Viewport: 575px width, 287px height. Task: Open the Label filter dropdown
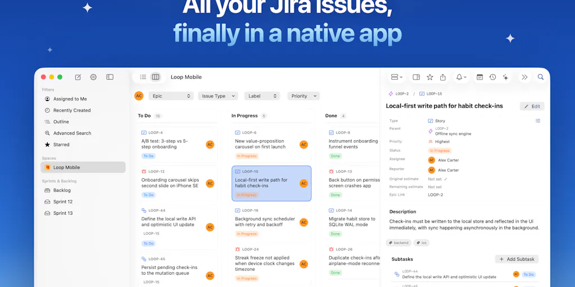262,96
